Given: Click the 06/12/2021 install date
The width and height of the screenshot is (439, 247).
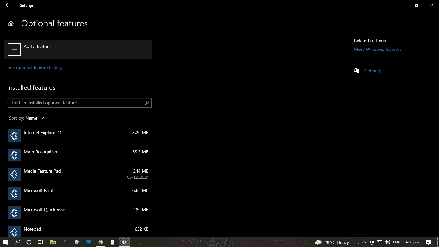Looking at the screenshot, I should [138, 177].
